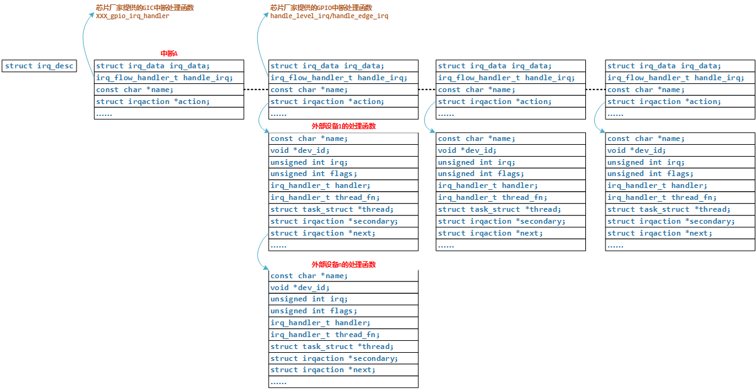Click void *dev_id row under 外部设备1的处理函数
Image resolution: width=756 pixels, height=391 pixels.
coord(343,150)
